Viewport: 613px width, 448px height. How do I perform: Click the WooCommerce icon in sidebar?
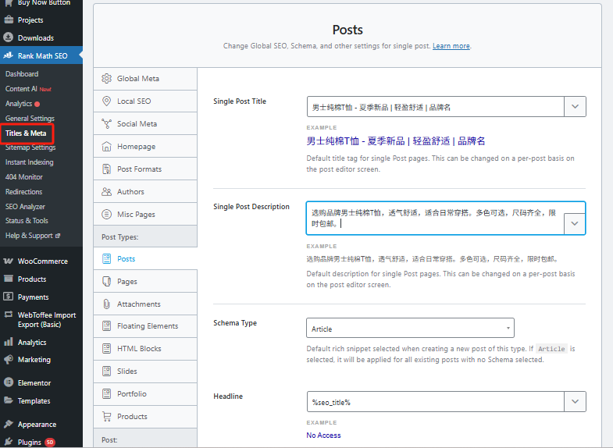(8, 261)
